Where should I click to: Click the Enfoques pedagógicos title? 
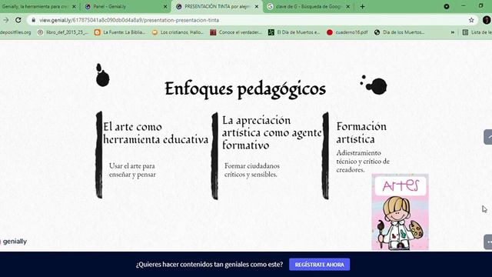coord(245,89)
